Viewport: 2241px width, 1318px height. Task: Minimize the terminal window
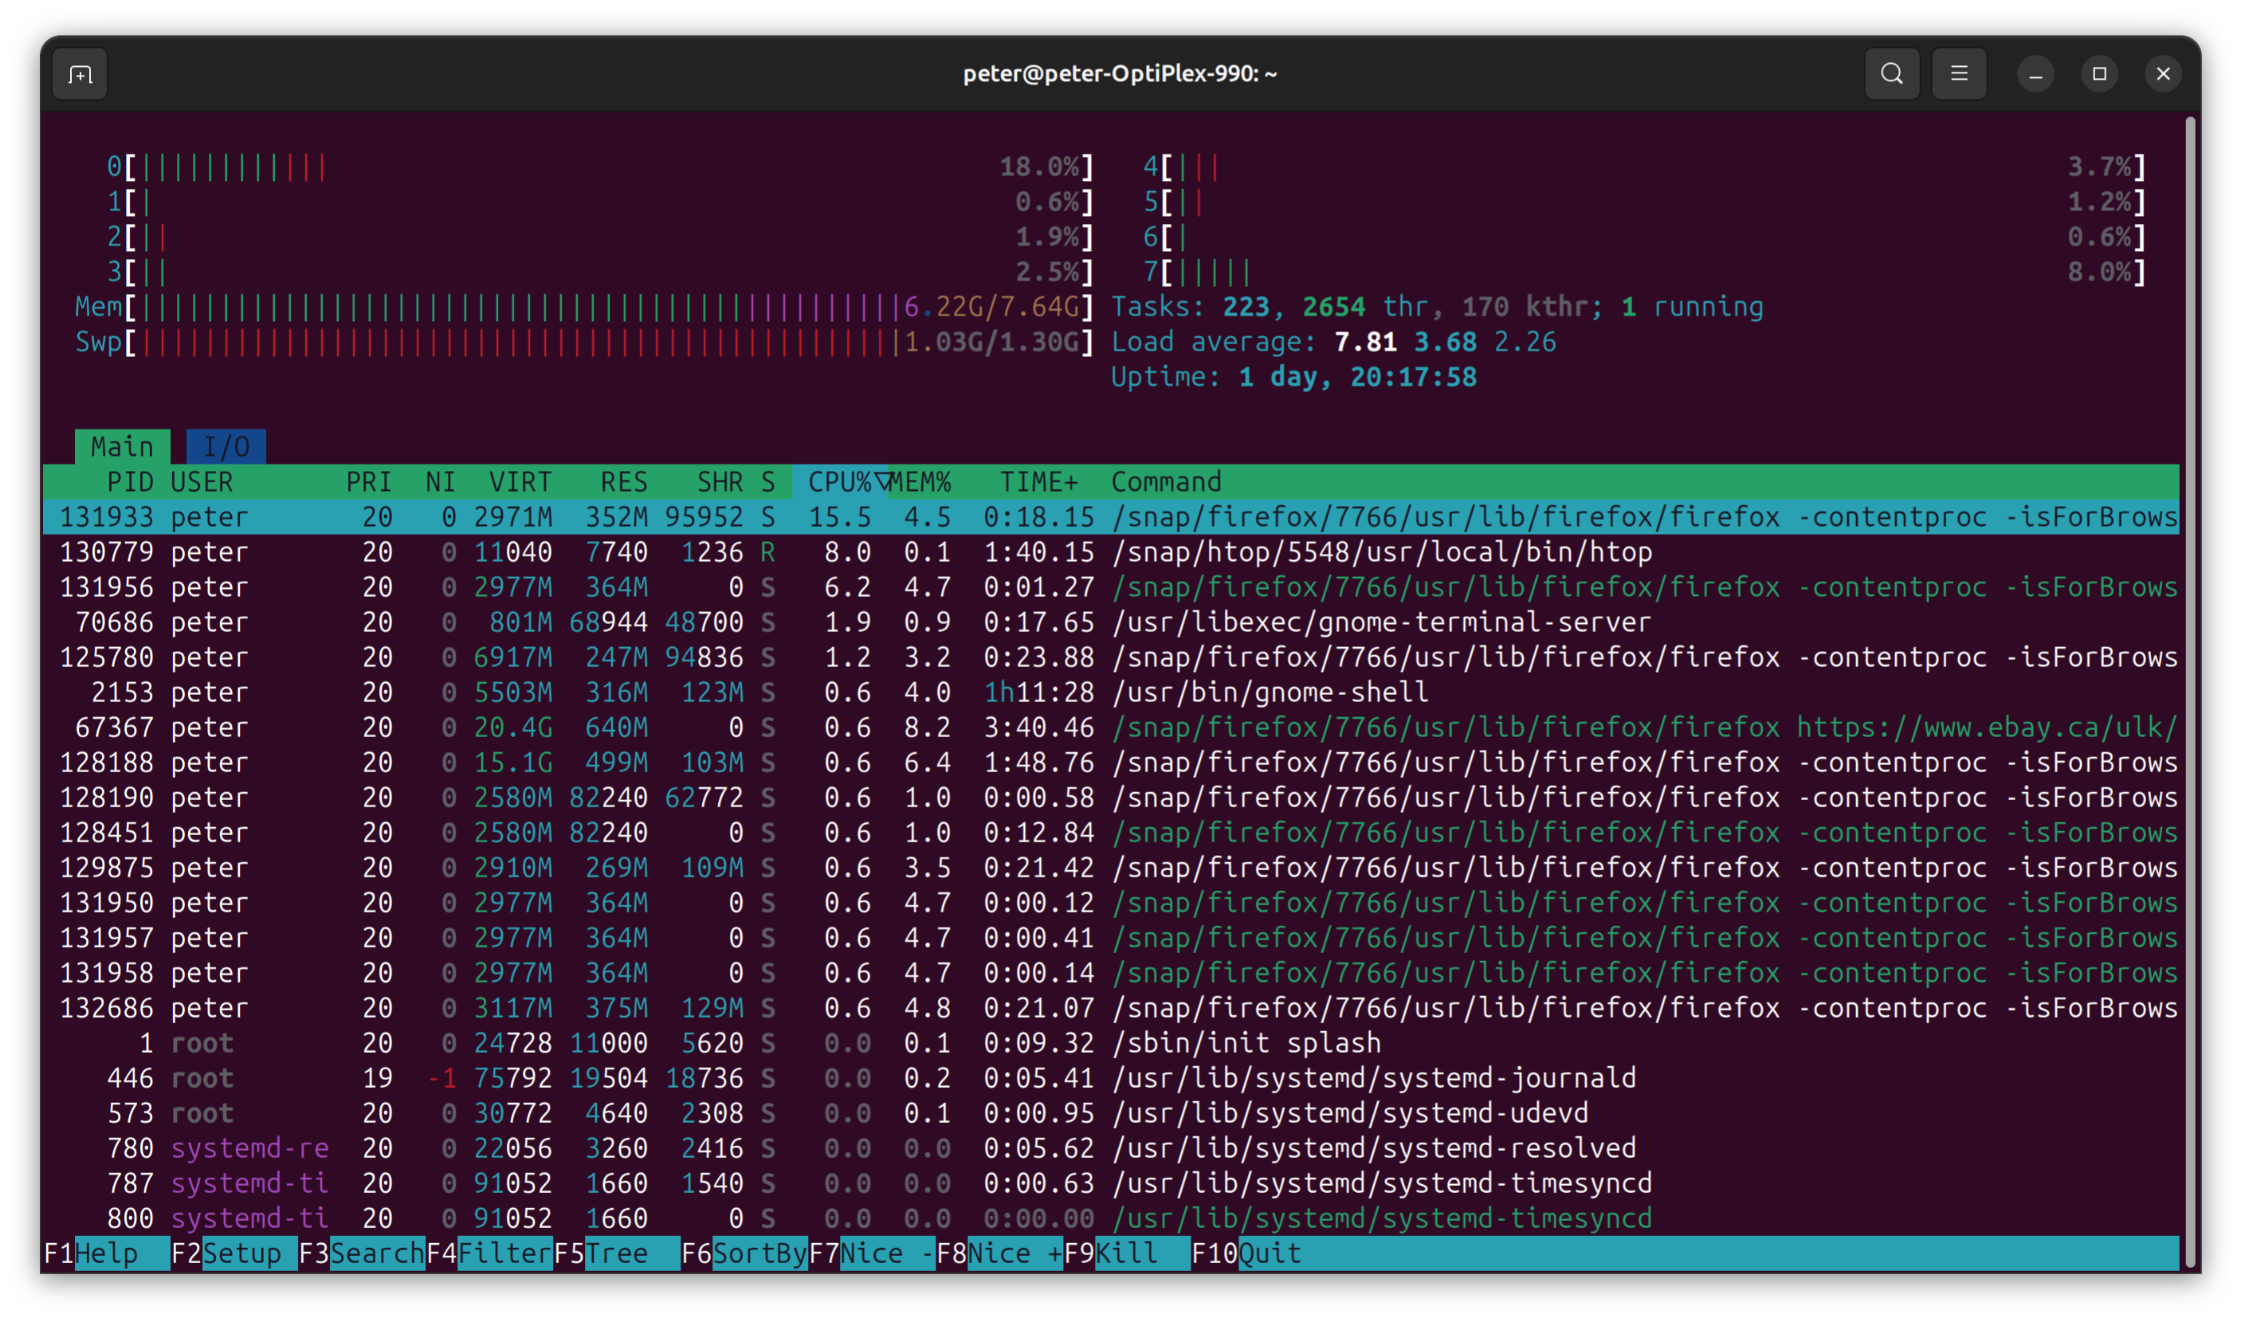click(2035, 74)
